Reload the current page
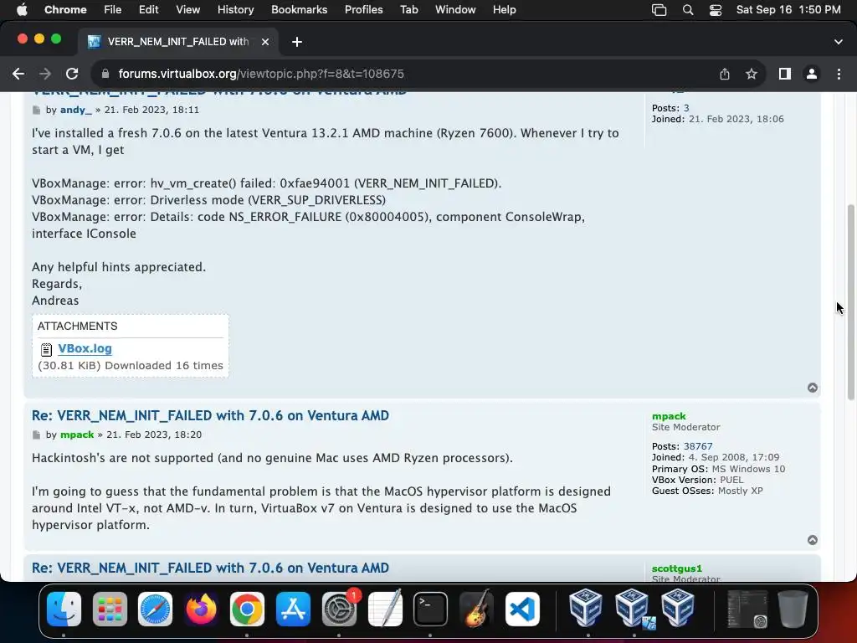 tap(72, 74)
